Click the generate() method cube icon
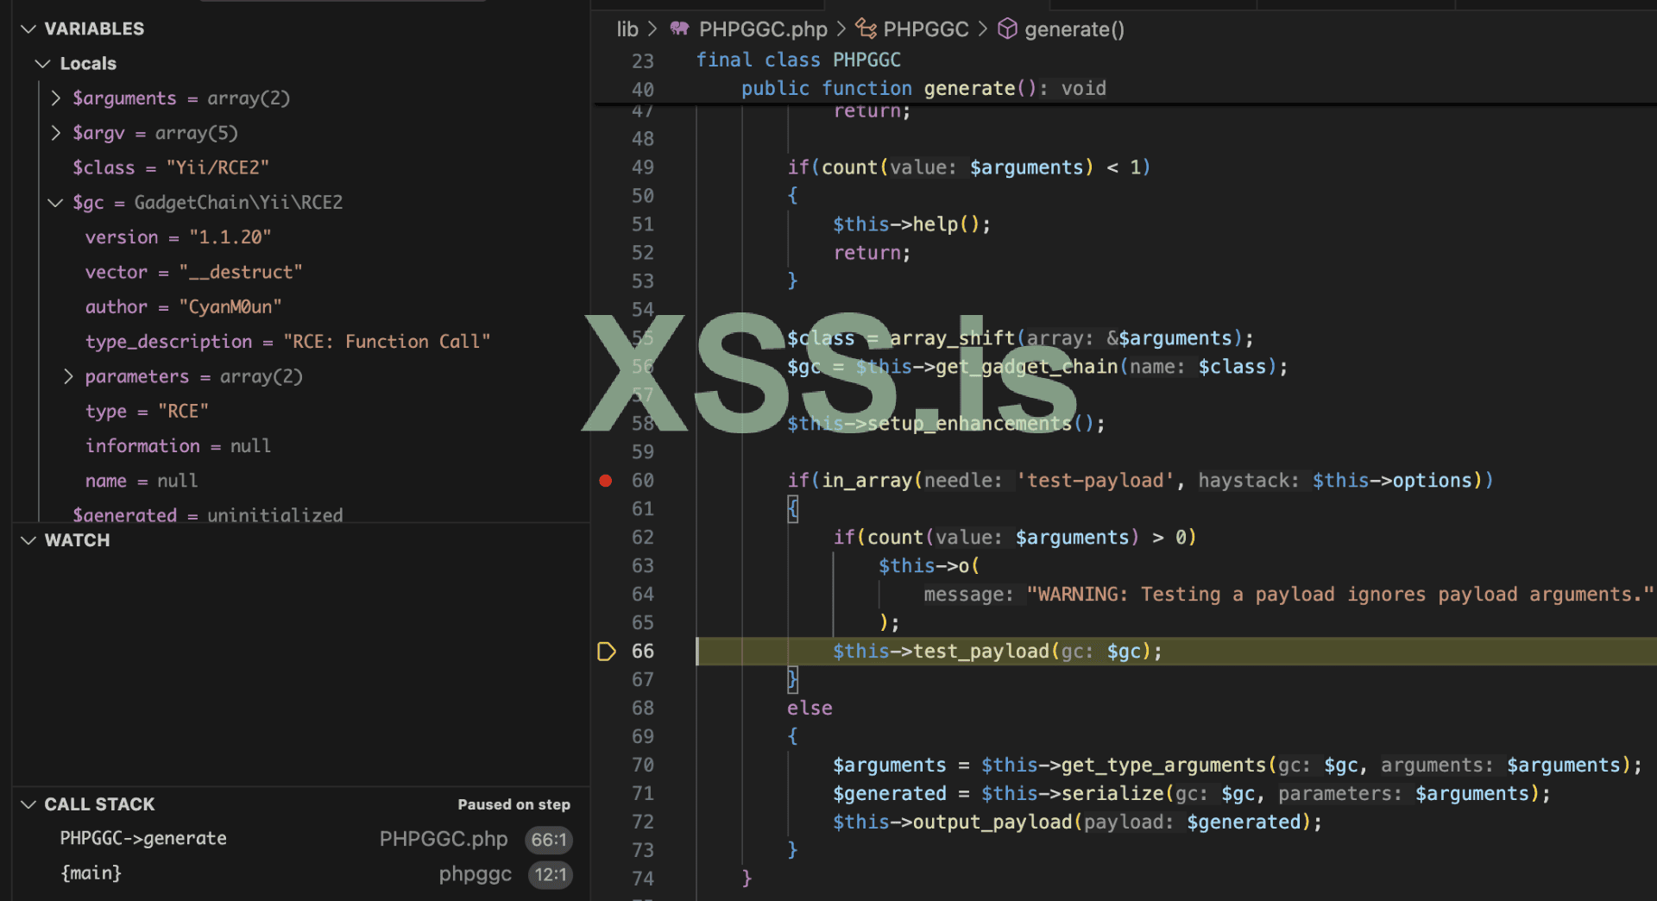 1007,28
